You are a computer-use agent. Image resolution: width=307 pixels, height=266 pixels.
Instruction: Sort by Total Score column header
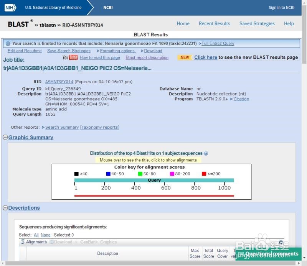(x=208, y=253)
